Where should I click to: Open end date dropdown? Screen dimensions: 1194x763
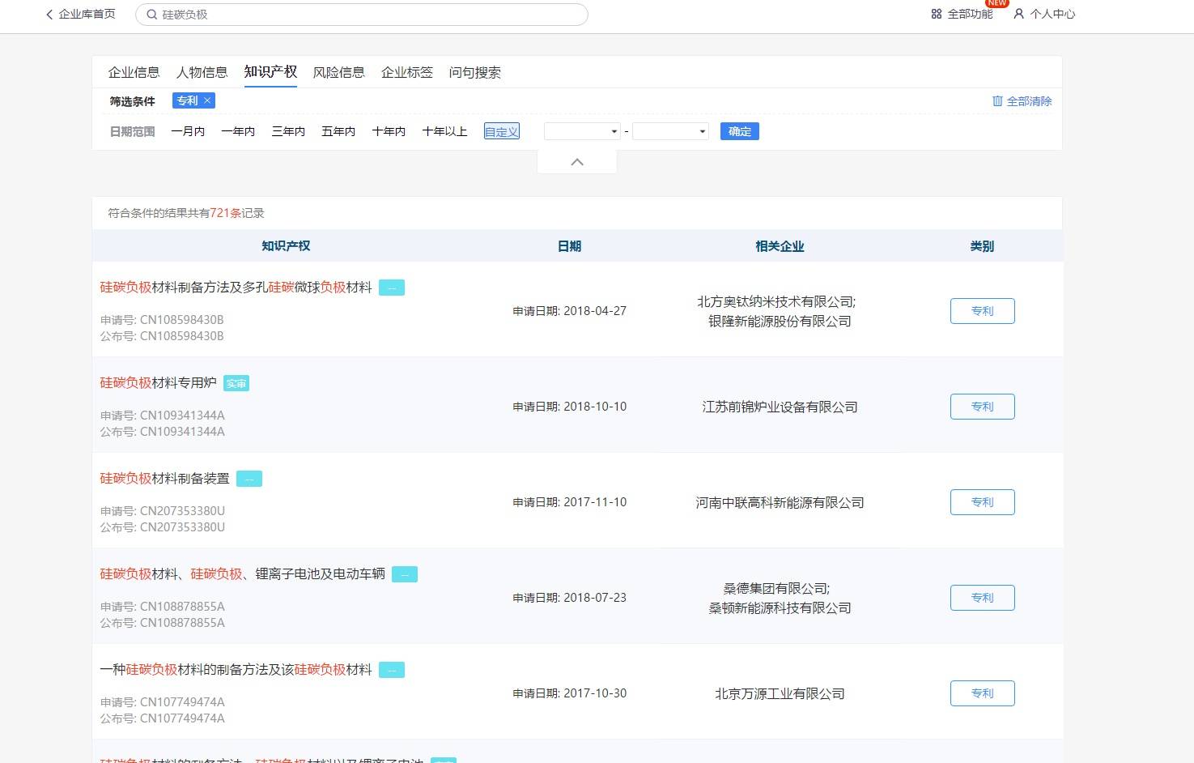click(x=670, y=131)
